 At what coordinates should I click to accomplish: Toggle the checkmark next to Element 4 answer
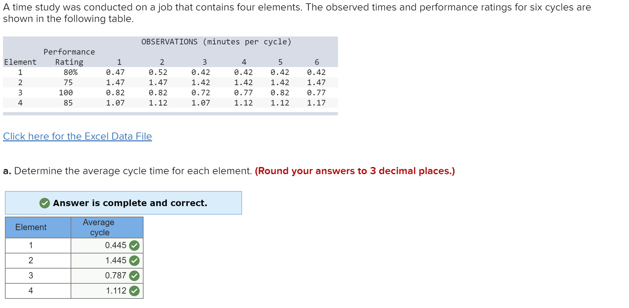[134, 291]
